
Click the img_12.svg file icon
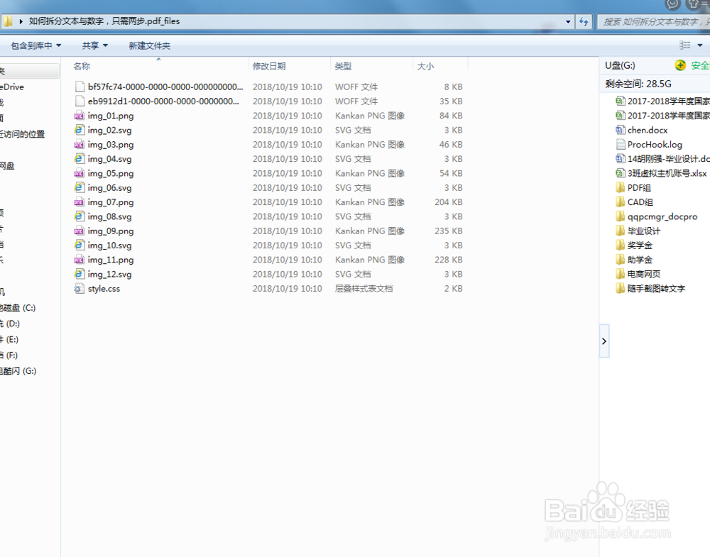(80, 274)
